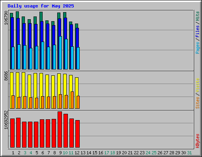Image resolution: width=202 pixels, height=157 pixels.
Task: Click the 'Sites' legend label
Action: coord(198,103)
